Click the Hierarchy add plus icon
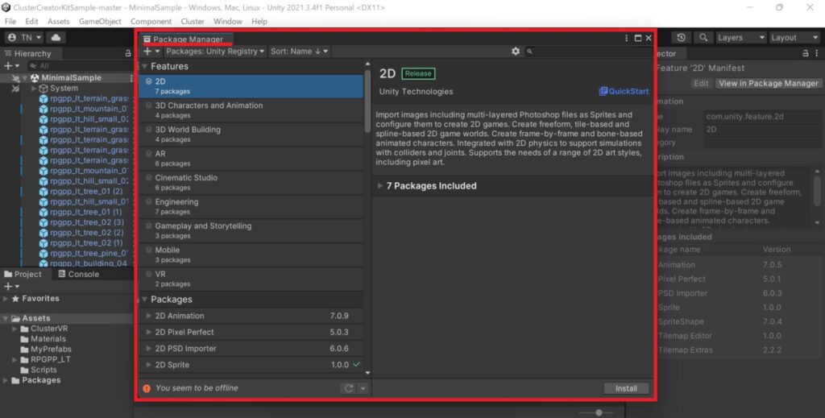Image resolution: width=825 pixels, height=418 pixels. click(8, 66)
